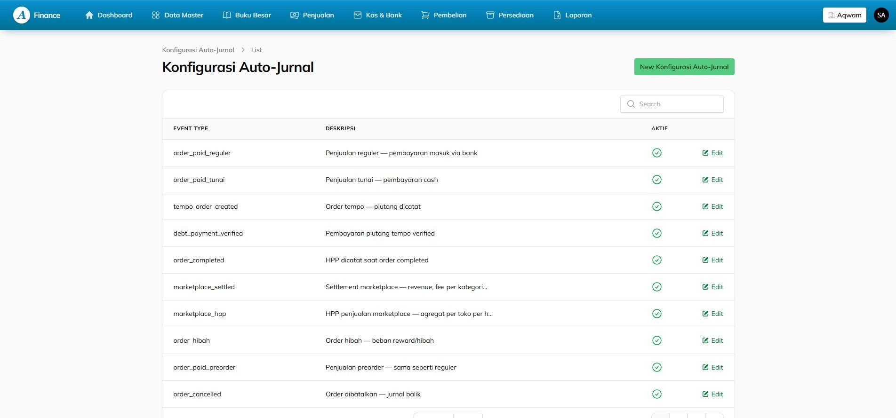Open Data Master via its grid icon

point(156,15)
